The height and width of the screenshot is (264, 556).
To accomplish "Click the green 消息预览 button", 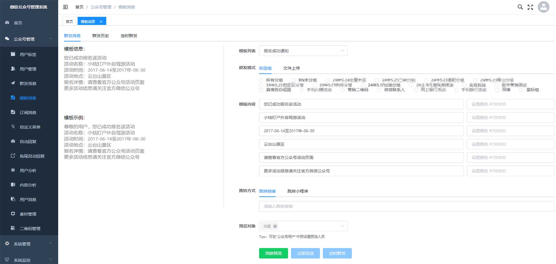I will pyautogui.click(x=273, y=253).
